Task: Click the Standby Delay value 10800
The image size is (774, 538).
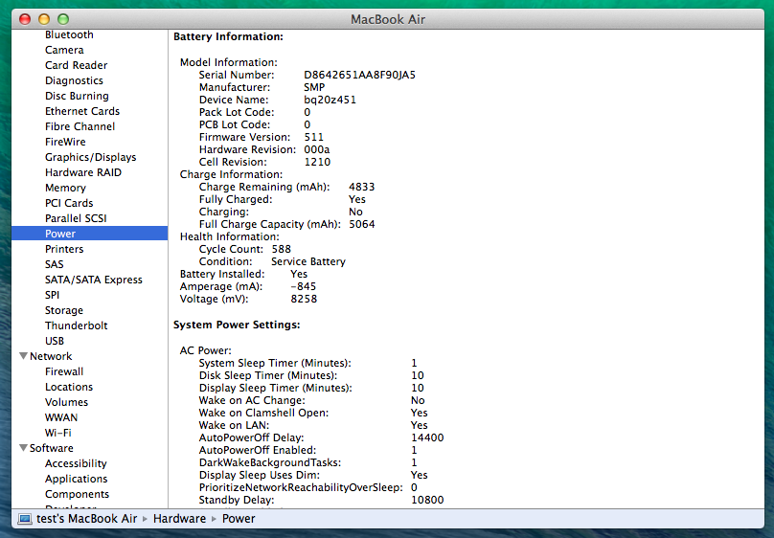Action: [x=427, y=500]
